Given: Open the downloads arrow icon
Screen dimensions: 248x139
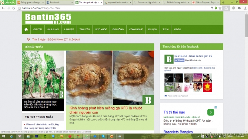Looking at the screenshot, I should click(x=245, y=8).
